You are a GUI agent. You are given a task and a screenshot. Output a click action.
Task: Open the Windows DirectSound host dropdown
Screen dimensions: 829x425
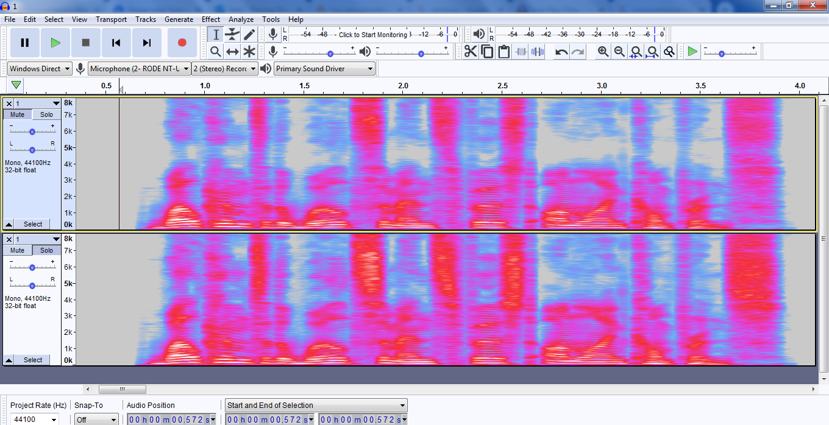click(x=40, y=69)
